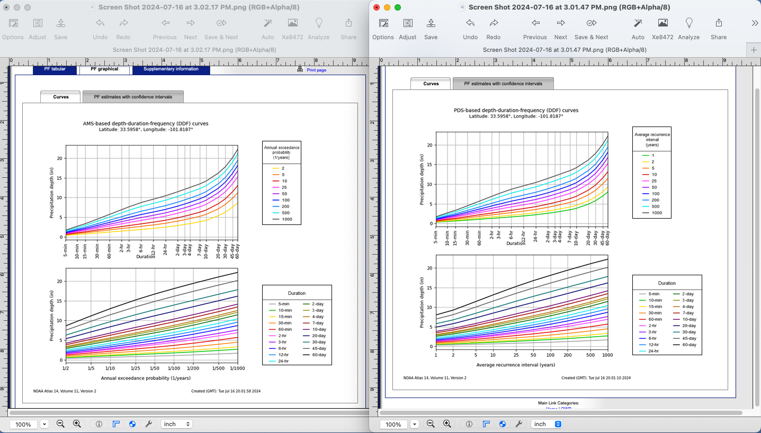Click the blue crosshair icon in right status bar
This screenshot has height=433, width=761.
point(502,424)
